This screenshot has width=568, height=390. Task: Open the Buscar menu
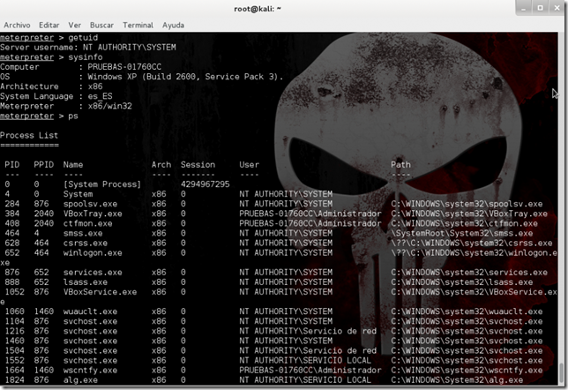[x=101, y=25]
